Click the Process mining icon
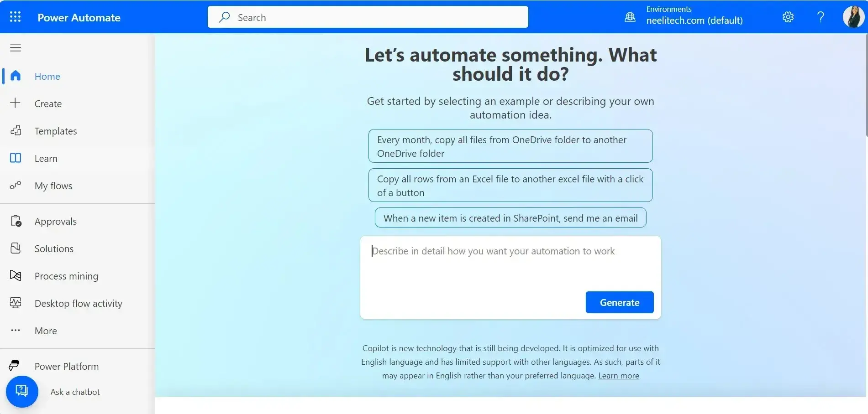 16,275
